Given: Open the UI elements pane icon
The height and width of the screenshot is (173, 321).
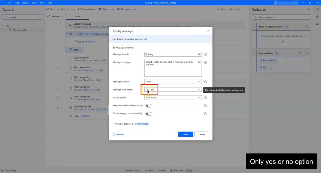Looking at the screenshot, I should [317, 17].
